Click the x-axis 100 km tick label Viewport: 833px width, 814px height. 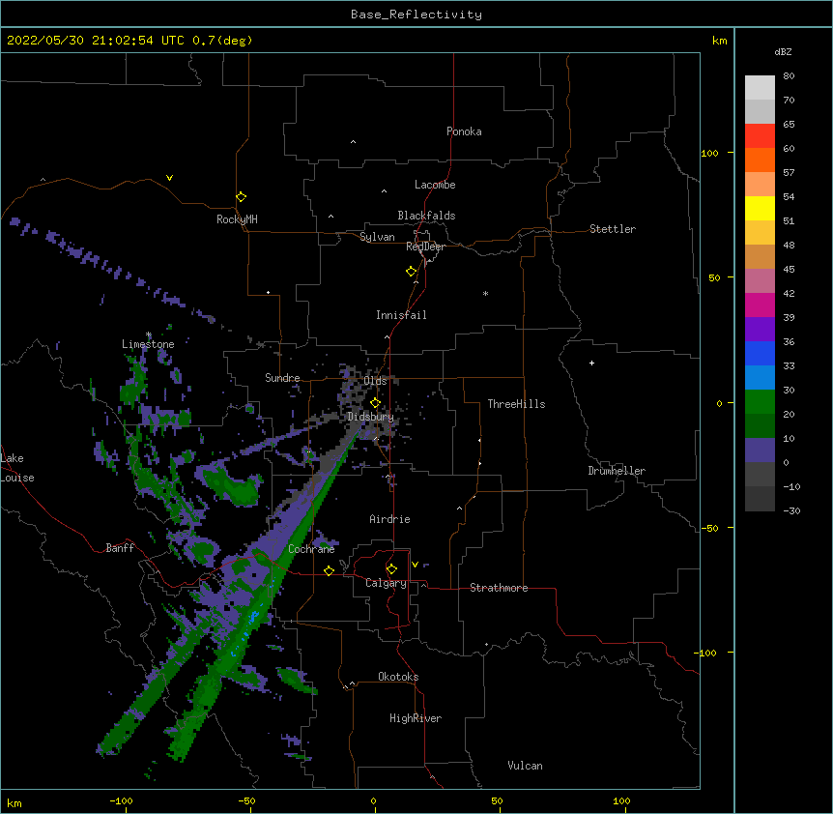pyautogui.click(x=621, y=801)
